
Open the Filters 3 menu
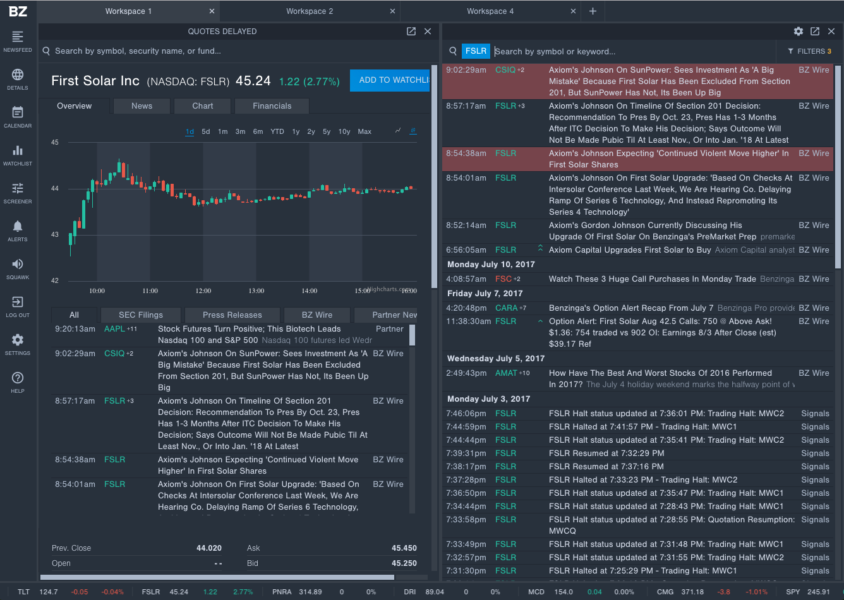coord(809,51)
